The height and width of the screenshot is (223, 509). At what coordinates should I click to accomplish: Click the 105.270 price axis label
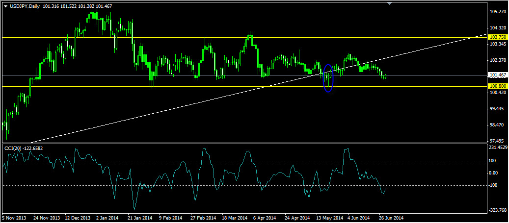(x=498, y=12)
